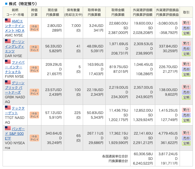Click 取得単価 column header
Viewport: 195px width, 169px height.
(94, 12)
